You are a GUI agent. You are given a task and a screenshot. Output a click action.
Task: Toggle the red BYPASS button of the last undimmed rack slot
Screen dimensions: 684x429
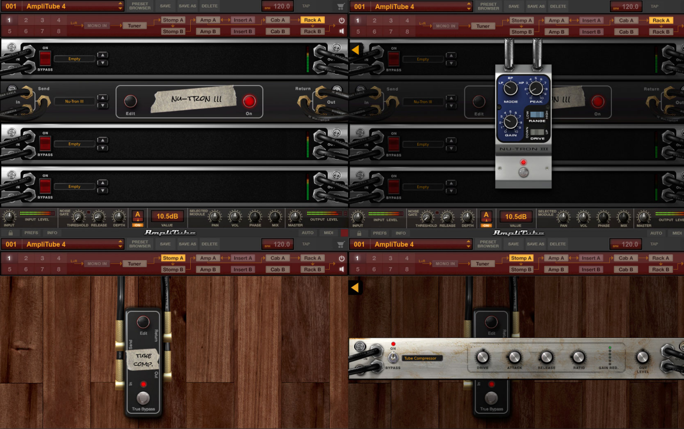(45, 186)
